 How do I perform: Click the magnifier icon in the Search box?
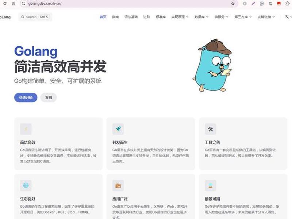23,17
